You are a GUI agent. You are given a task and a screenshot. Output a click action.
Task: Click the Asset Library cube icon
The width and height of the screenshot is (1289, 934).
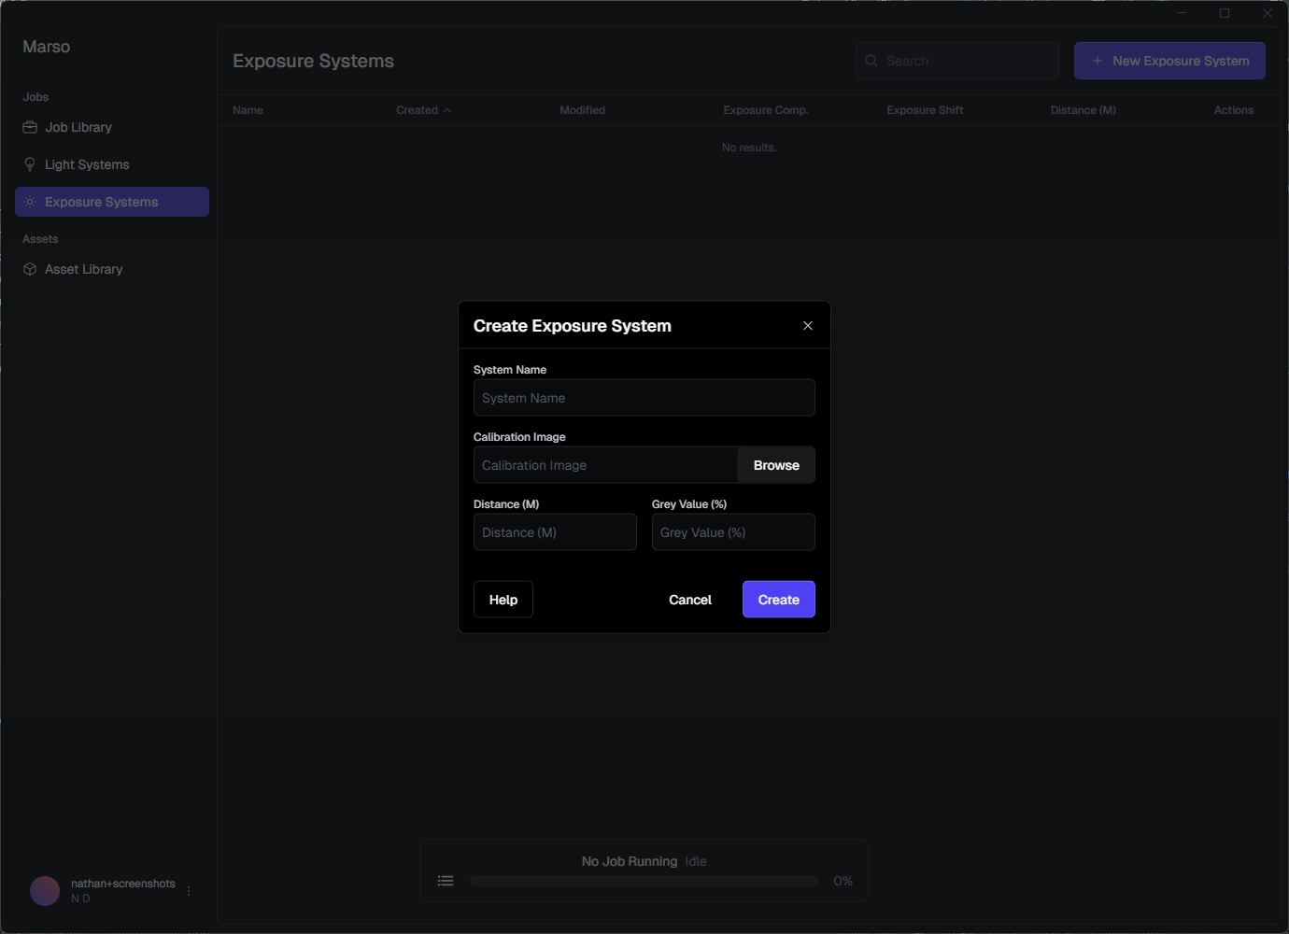tap(30, 269)
